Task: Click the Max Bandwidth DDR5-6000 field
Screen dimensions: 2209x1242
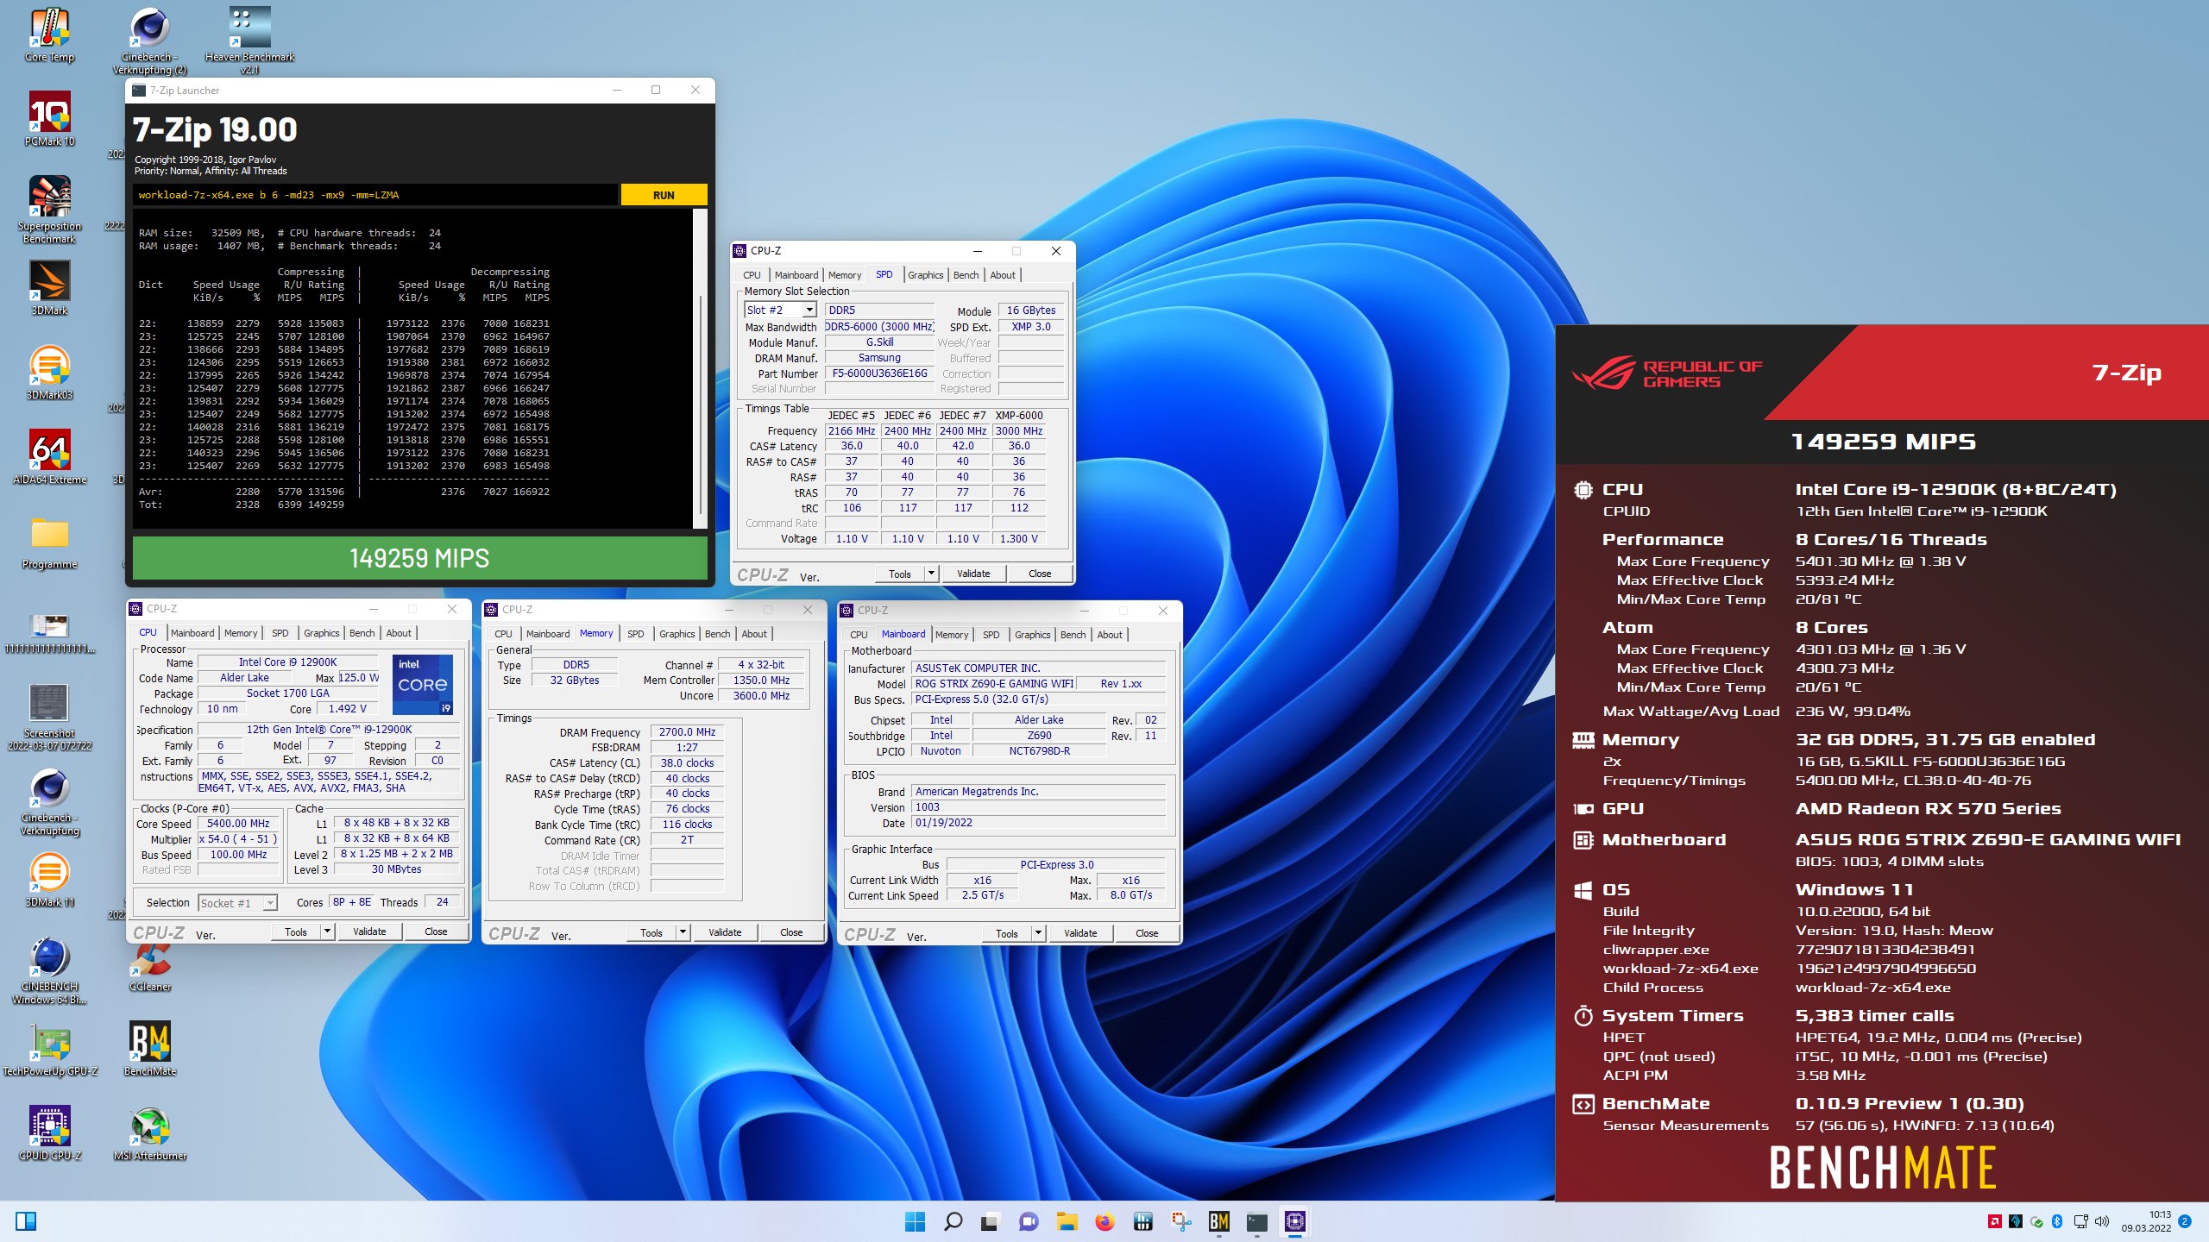Action: 879,327
